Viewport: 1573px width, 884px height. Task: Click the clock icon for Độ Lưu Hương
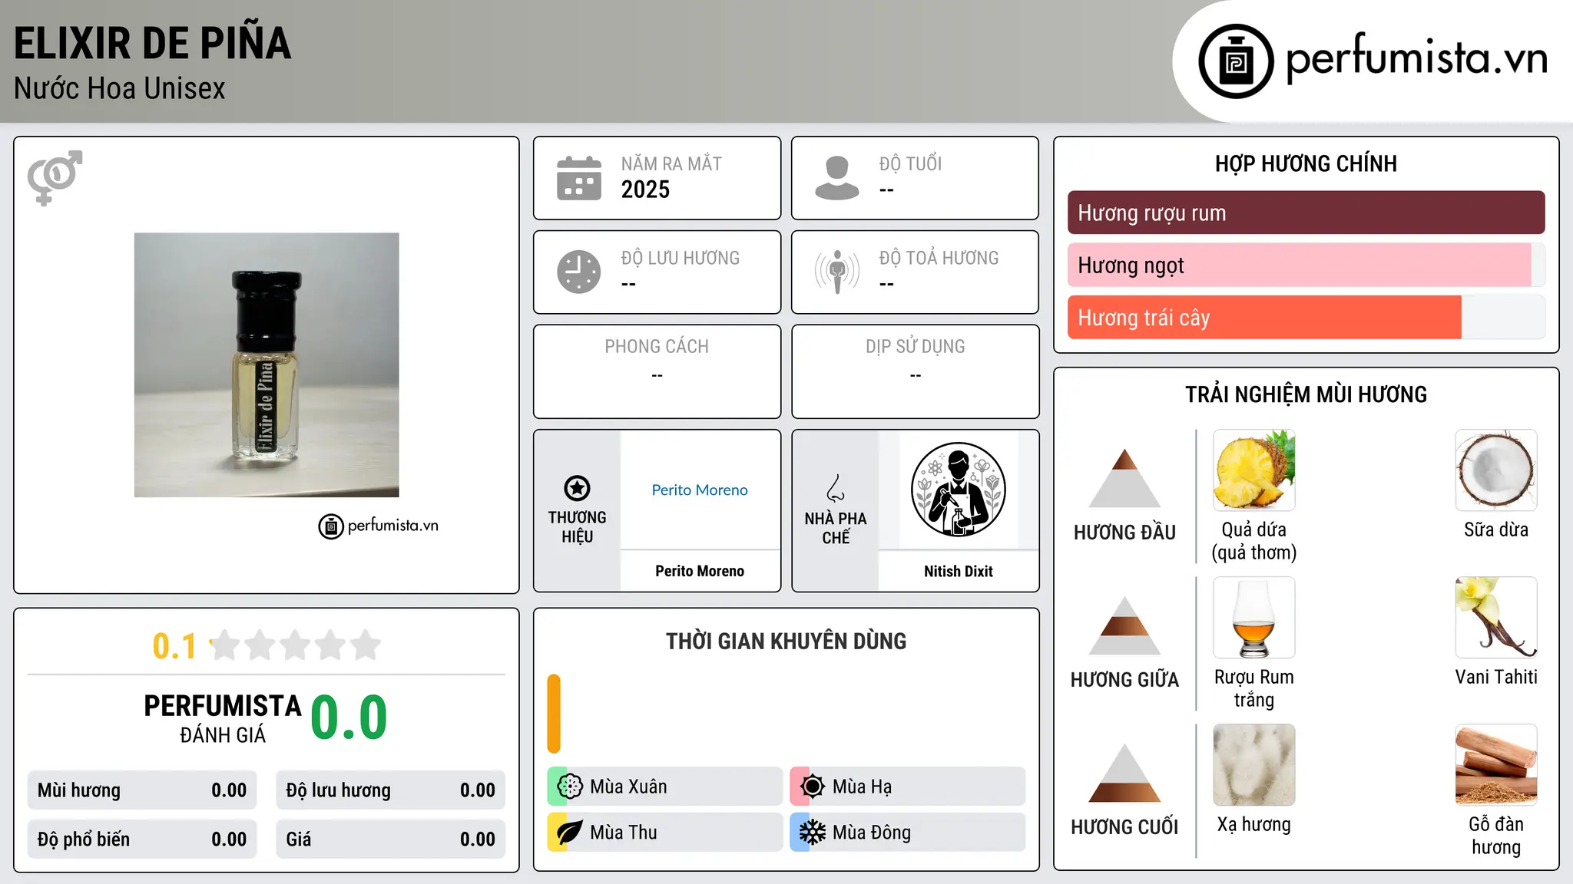click(x=579, y=272)
